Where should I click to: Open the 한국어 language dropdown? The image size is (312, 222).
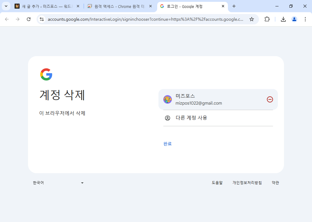58,183
